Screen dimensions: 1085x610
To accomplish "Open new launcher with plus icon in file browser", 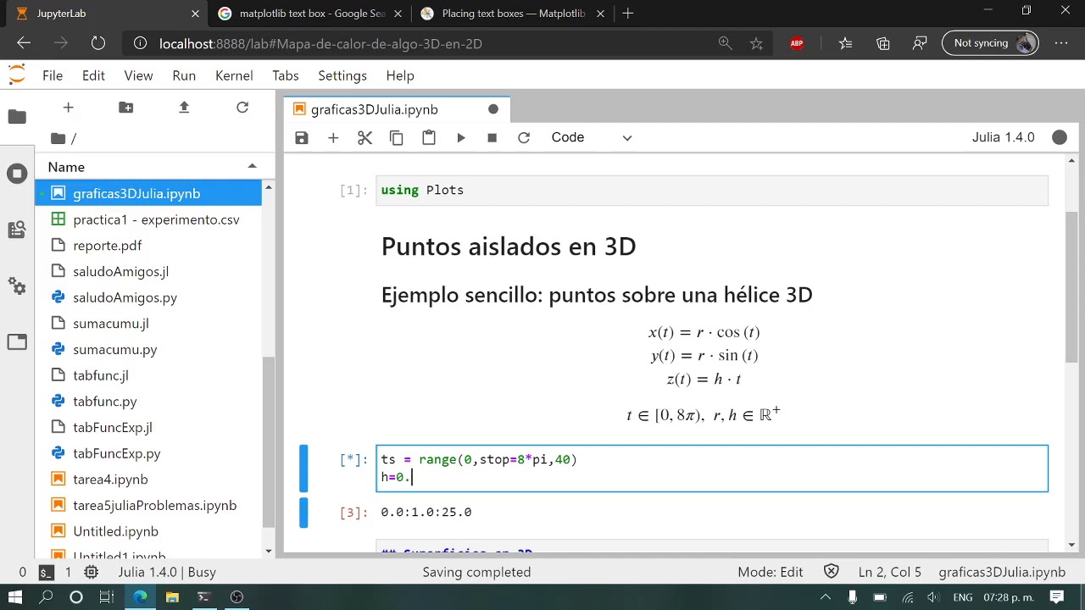I will click(x=69, y=107).
